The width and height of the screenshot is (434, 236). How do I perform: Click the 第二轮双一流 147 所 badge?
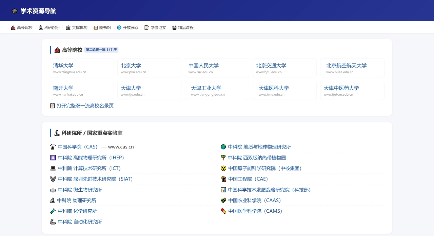[101, 50]
